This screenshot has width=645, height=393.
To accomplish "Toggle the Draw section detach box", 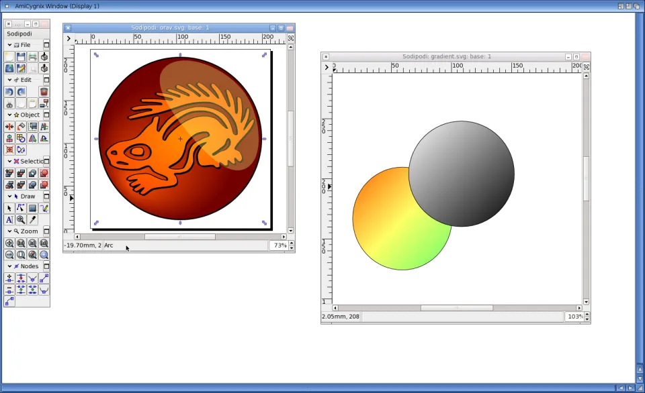I will (x=46, y=196).
